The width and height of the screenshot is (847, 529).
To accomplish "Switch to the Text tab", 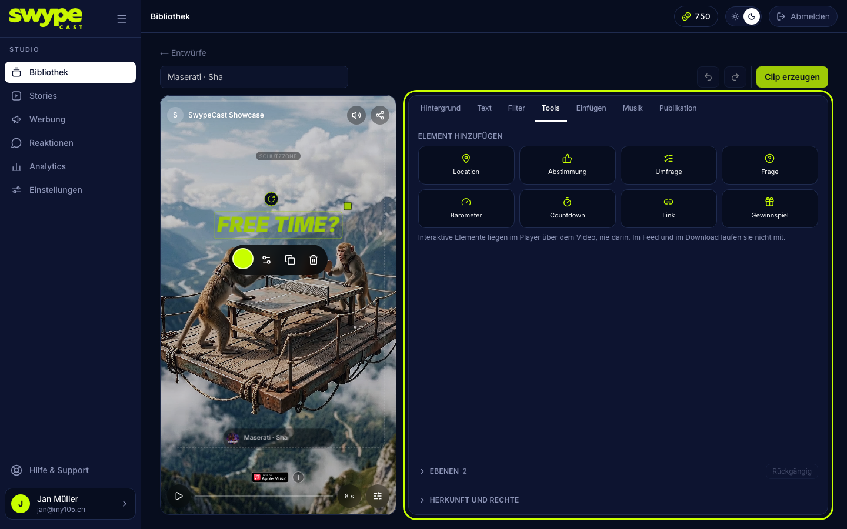I will coord(485,108).
